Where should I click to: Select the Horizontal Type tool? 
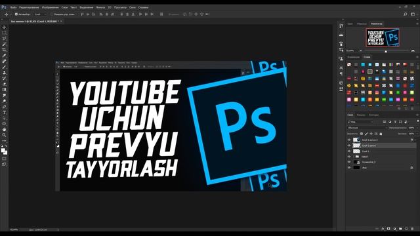coord(4,112)
